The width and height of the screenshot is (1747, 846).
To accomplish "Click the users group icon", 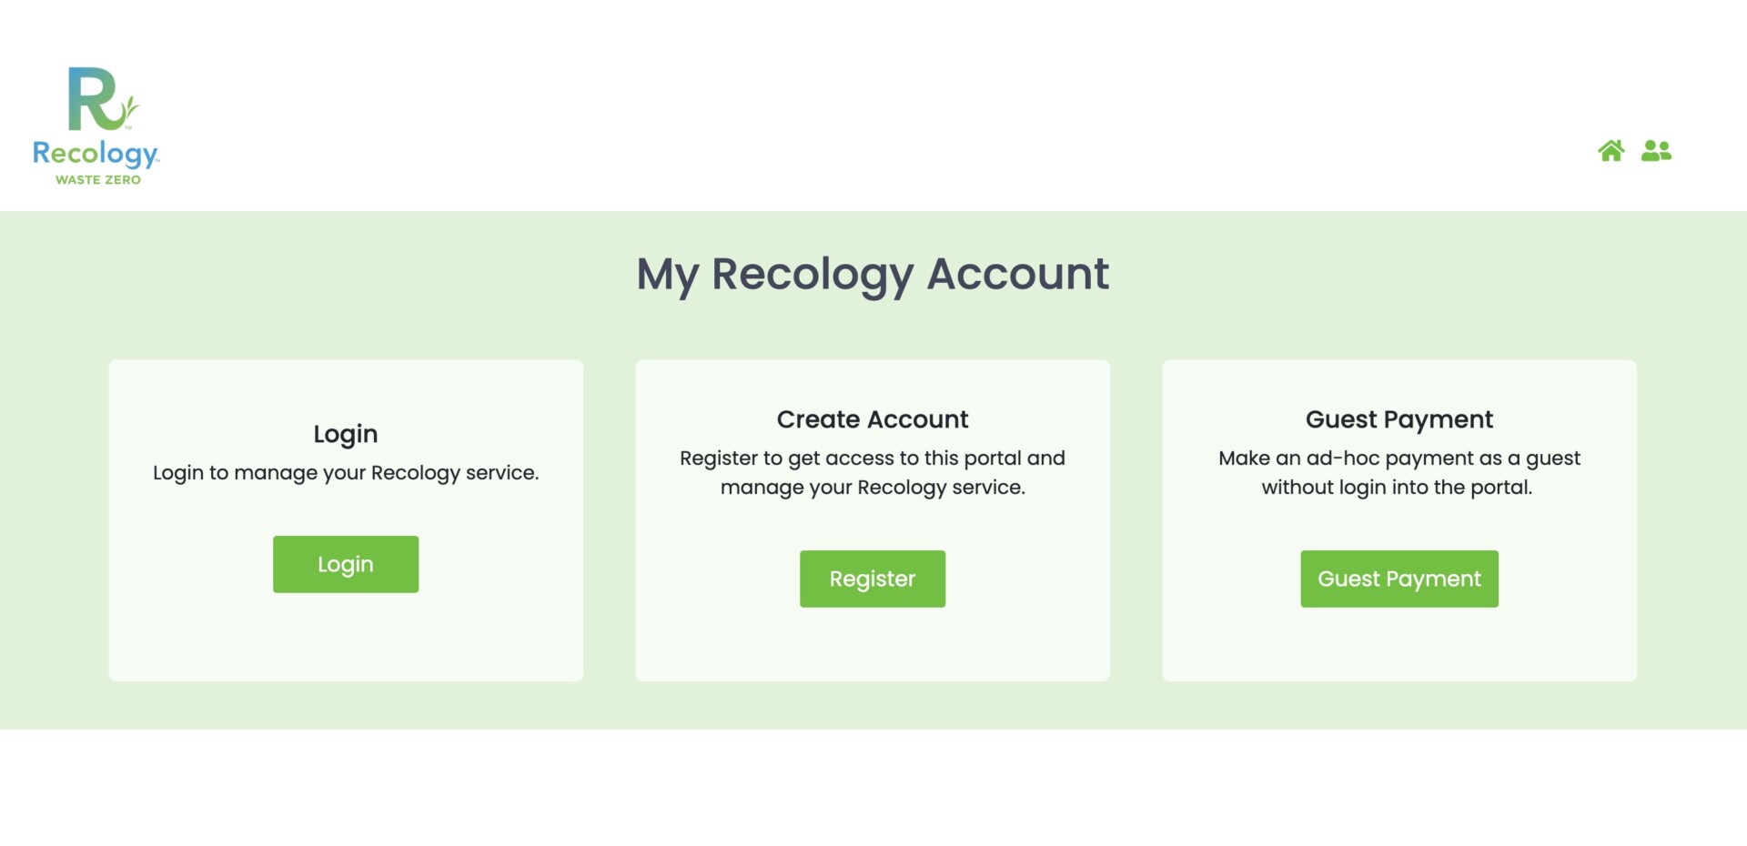I will point(1656,151).
